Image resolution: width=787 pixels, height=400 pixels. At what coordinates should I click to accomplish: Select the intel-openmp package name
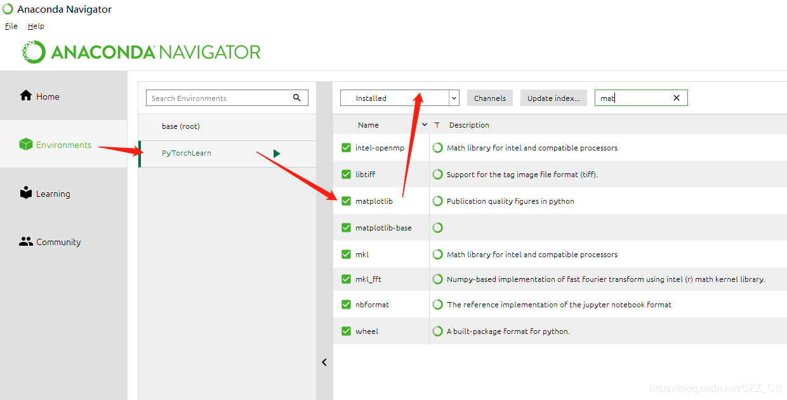(380, 148)
